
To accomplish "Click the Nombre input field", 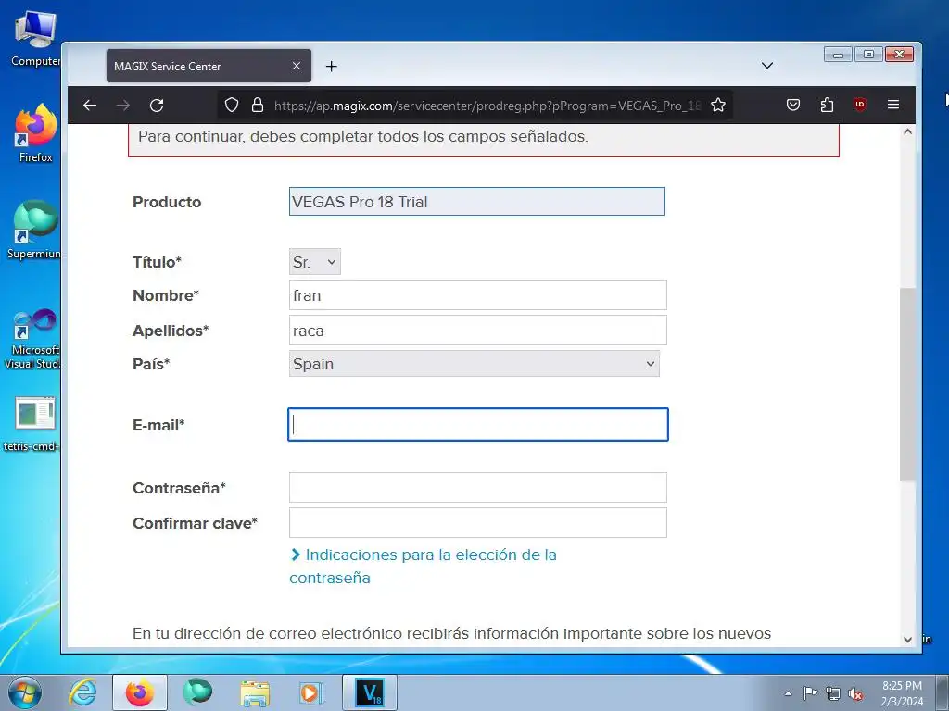I will (x=477, y=295).
